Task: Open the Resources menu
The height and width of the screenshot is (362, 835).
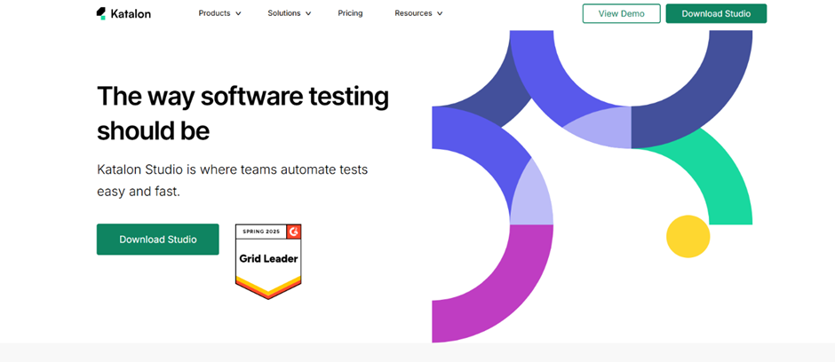Action: [413, 13]
